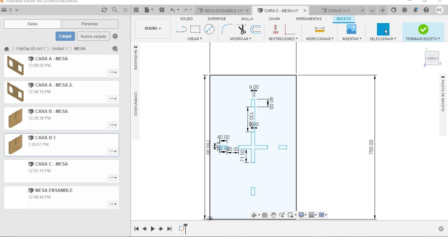Image resolution: width=448 pixels, height=237 pixels.
Task: Activate the Fillet tool
Action: [x=227, y=29]
